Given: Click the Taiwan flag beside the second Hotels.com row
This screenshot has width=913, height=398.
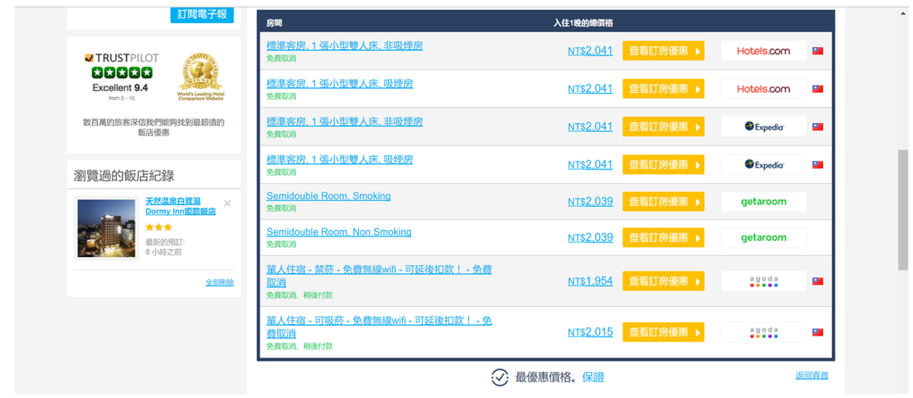Looking at the screenshot, I should 818,89.
